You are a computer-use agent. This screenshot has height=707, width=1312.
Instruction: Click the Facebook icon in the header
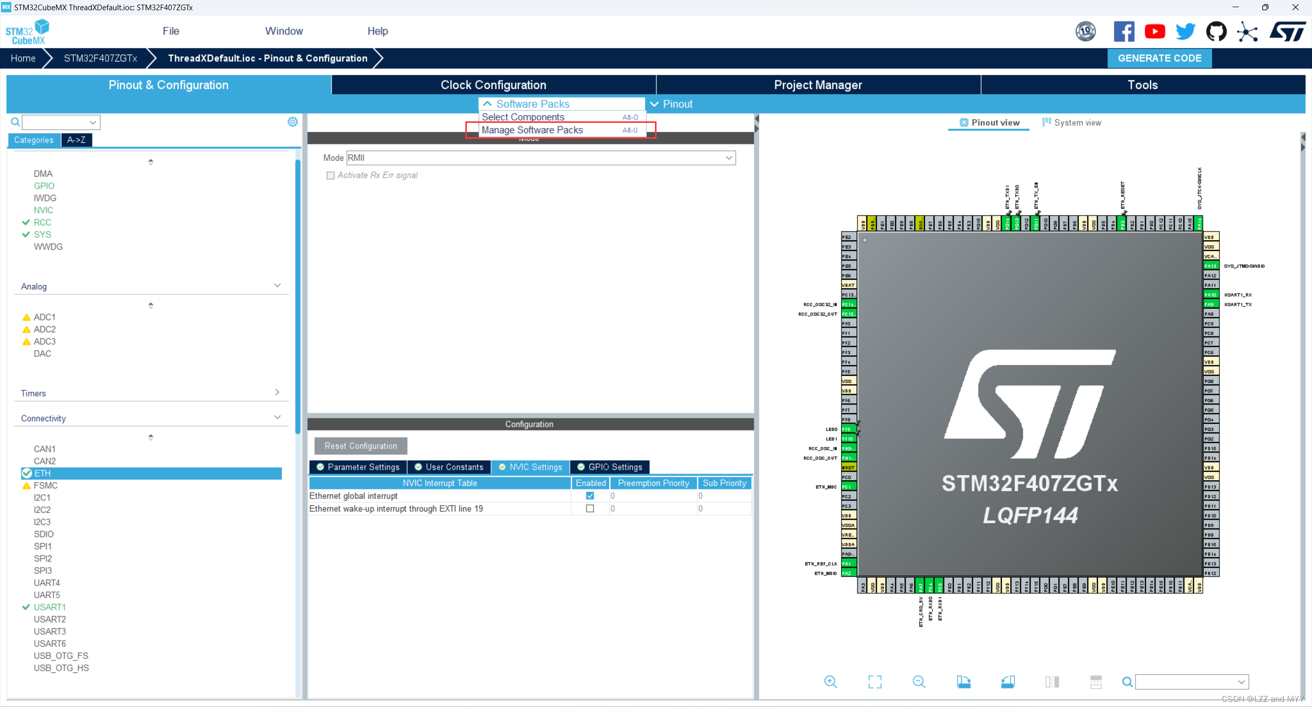click(x=1124, y=32)
